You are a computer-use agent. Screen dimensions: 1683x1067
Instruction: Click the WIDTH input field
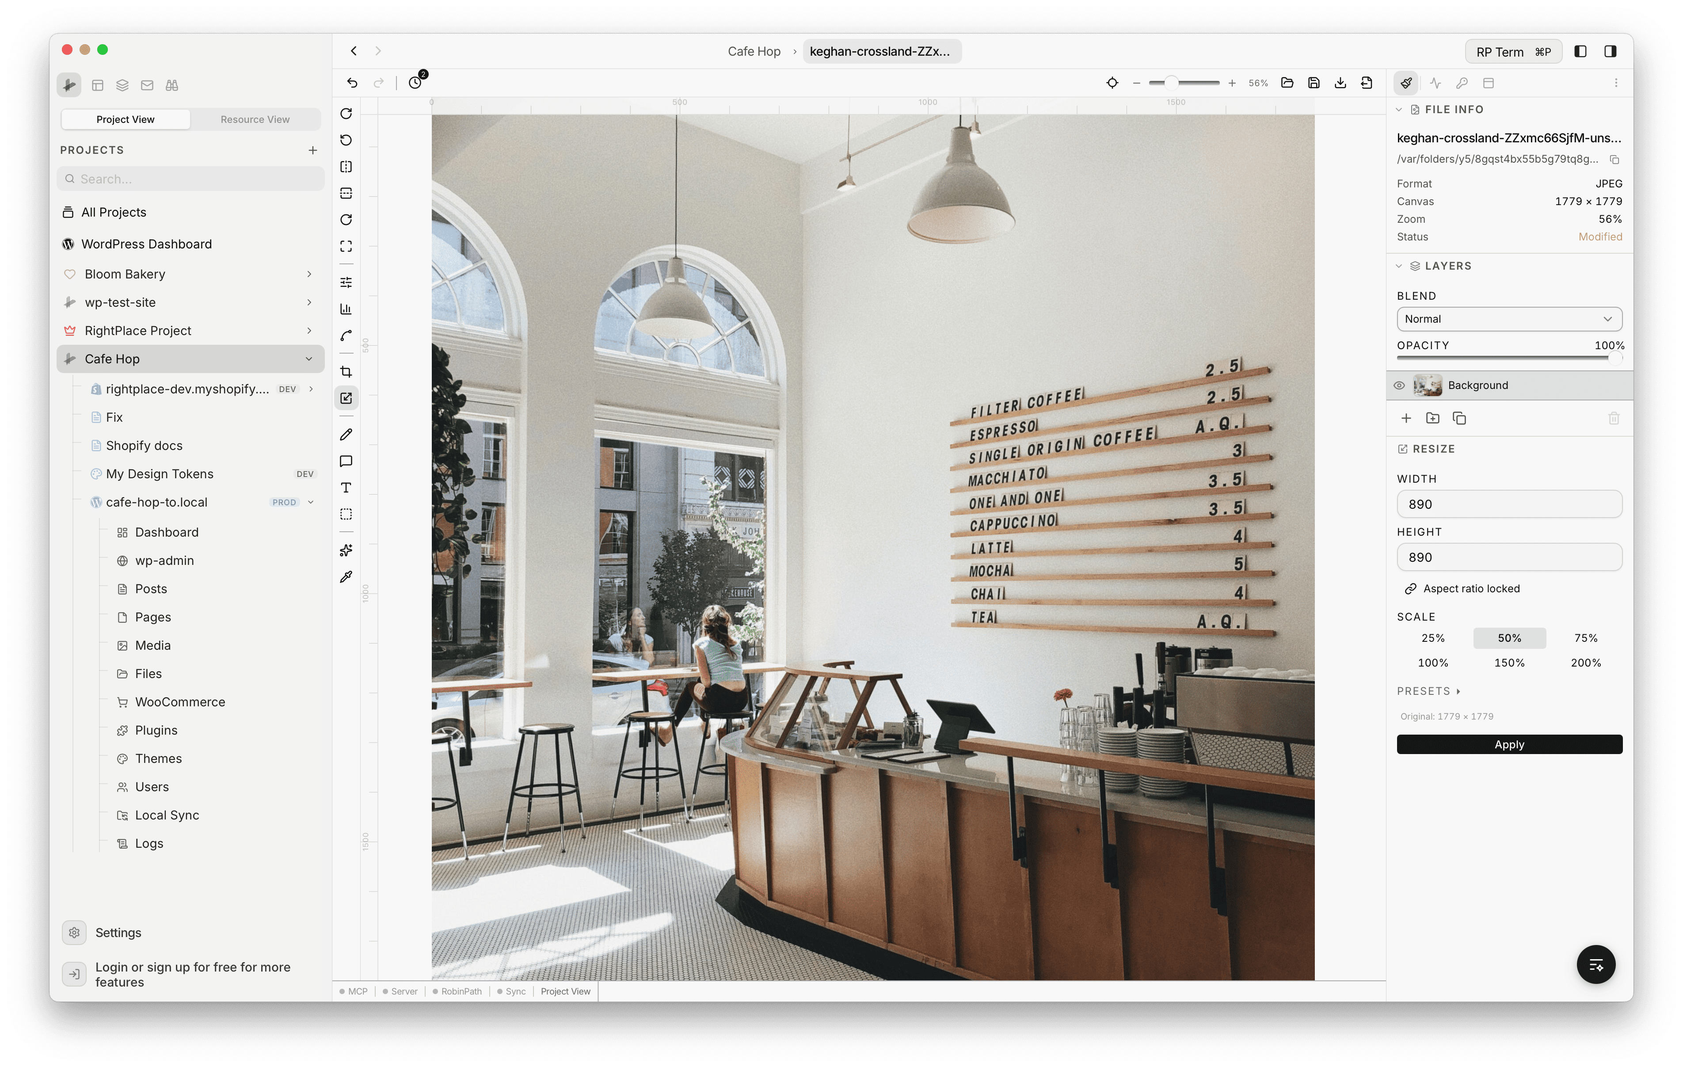(x=1508, y=503)
